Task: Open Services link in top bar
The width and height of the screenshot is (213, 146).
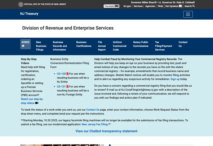Action: point(138,6)
